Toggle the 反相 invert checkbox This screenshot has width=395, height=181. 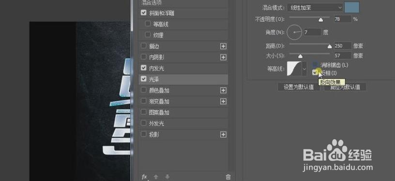315,72
